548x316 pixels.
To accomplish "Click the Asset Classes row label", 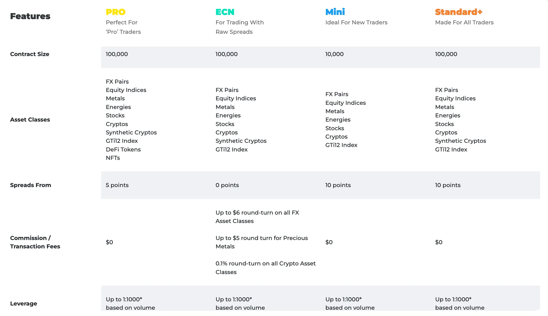I will point(30,119).
